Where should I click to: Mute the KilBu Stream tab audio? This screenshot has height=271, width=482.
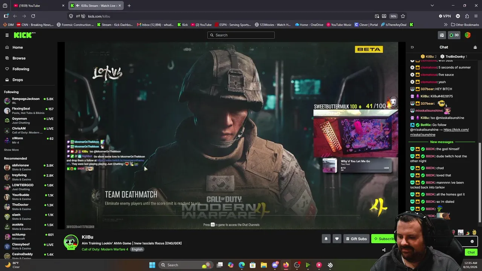pos(77,6)
